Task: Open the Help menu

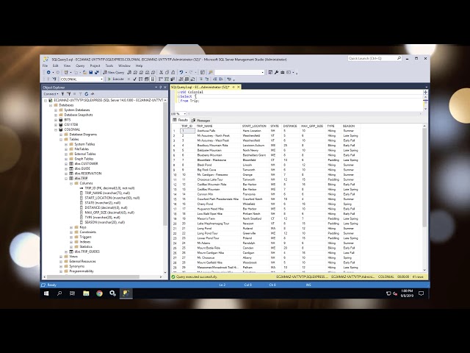Action: point(139,65)
